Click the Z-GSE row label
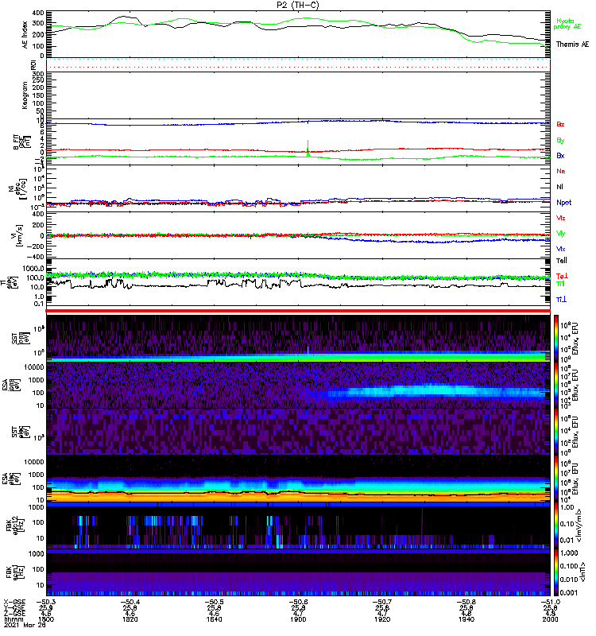This screenshot has width=596, height=636. coord(14,613)
